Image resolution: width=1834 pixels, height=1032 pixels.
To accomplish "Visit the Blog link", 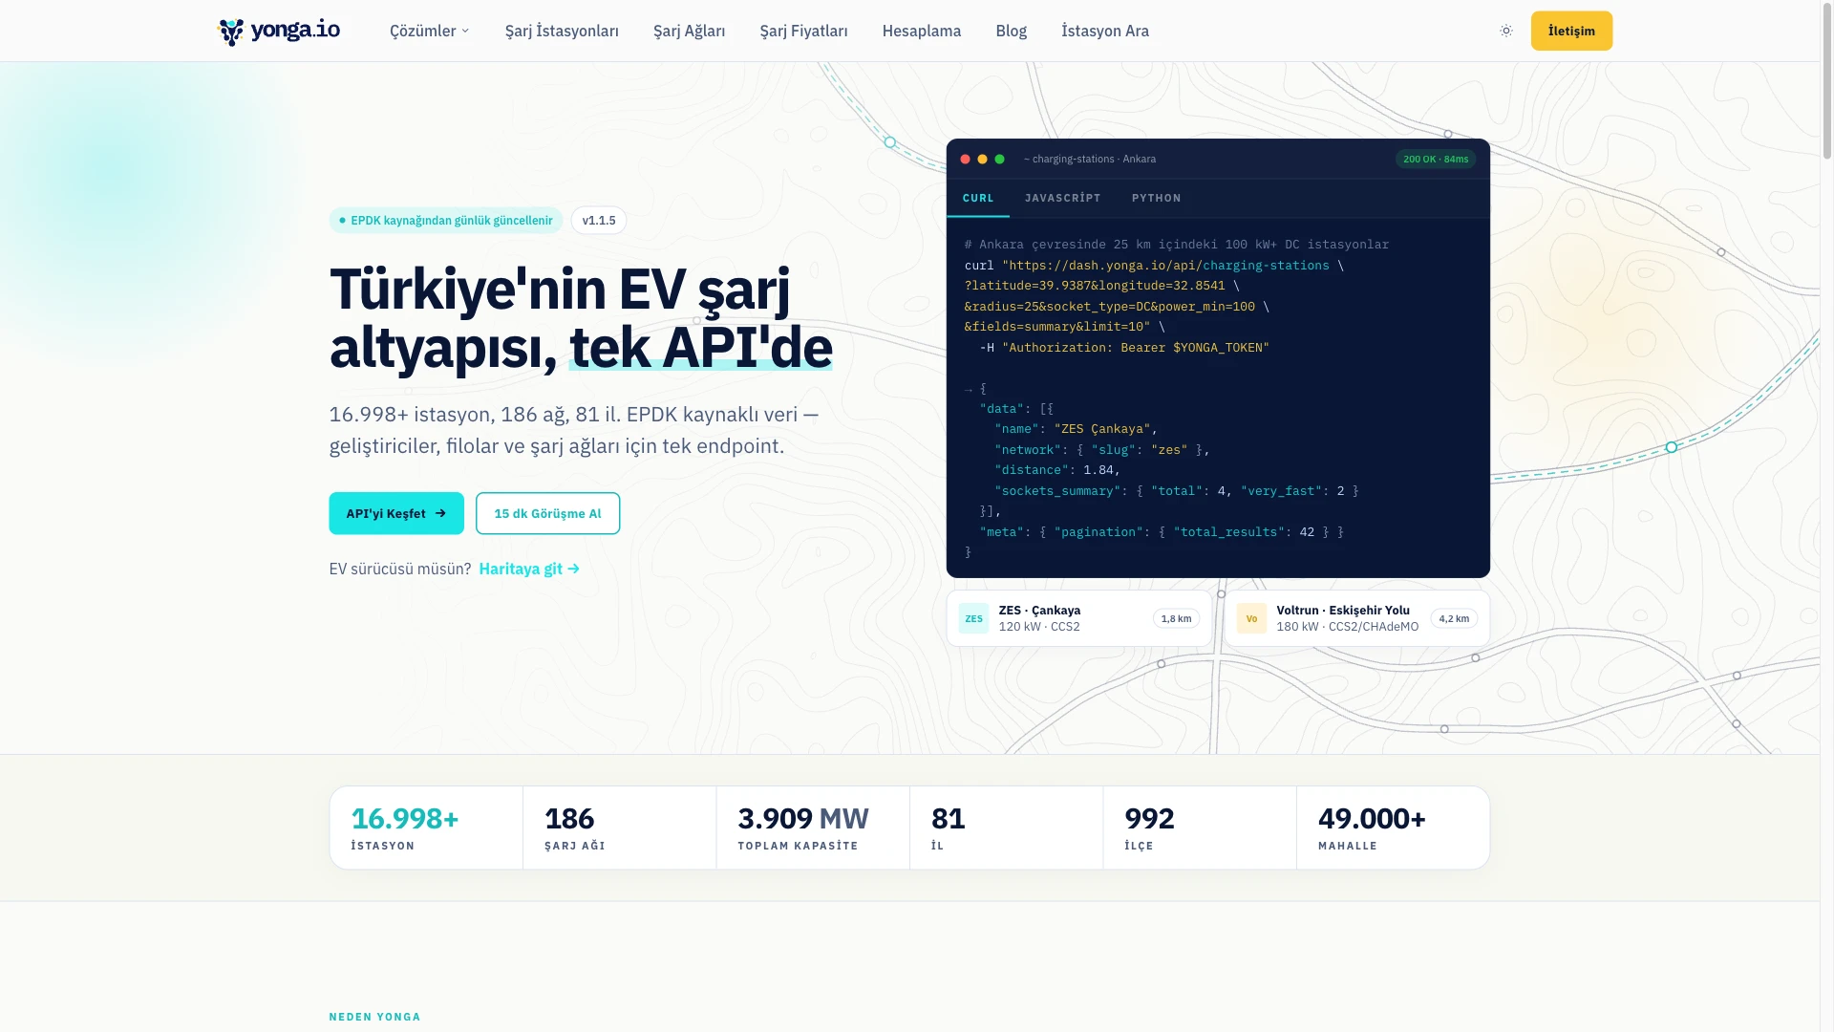I will pyautogui.click(x=1011, y=31).
